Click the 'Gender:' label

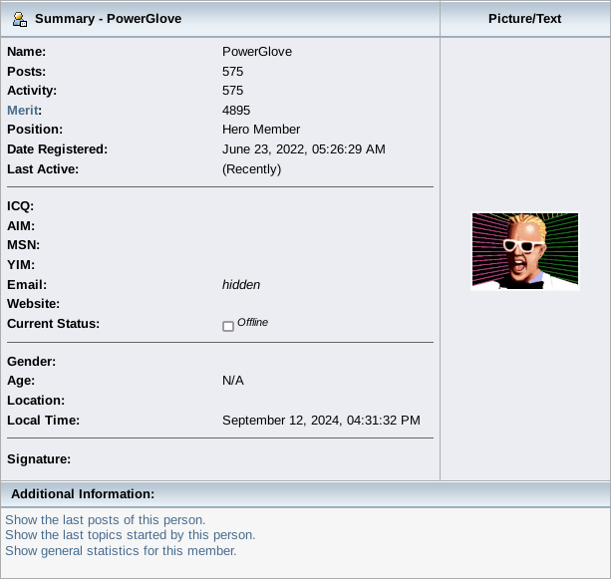pos(32,362)
